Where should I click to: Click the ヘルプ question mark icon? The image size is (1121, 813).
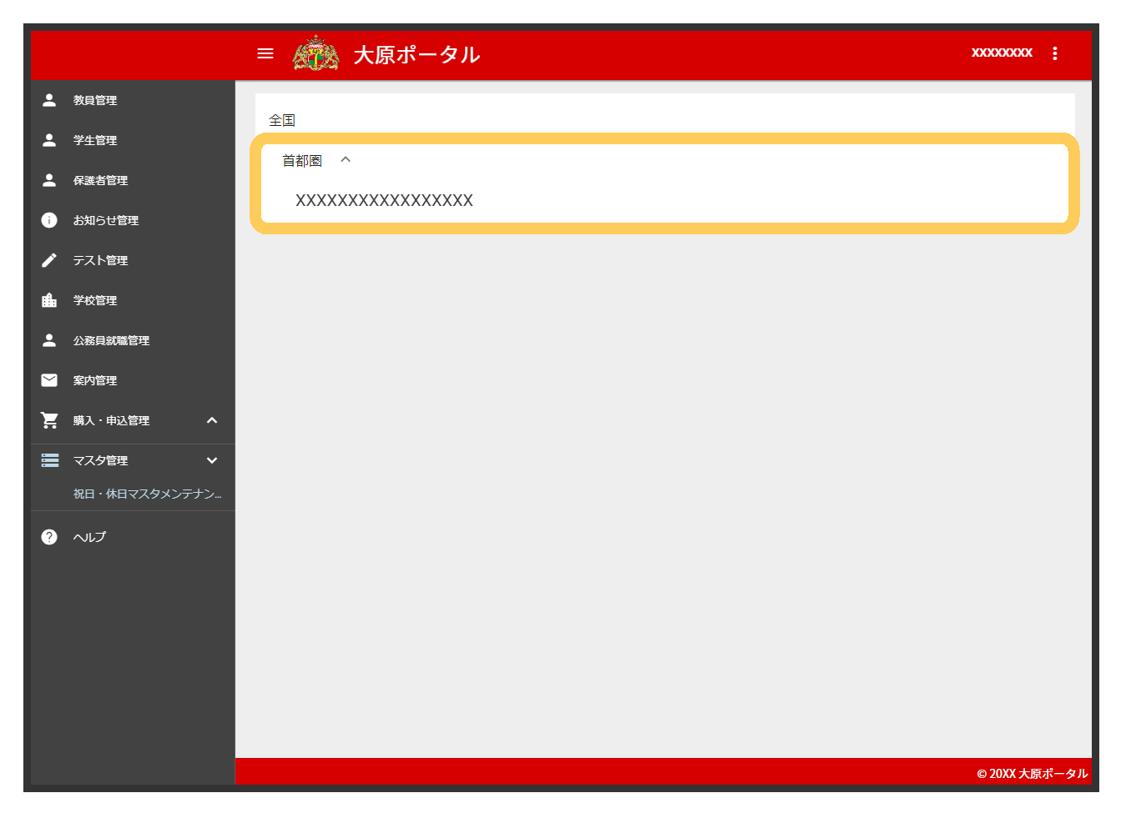pyautogui.click(x=49, y=537)
